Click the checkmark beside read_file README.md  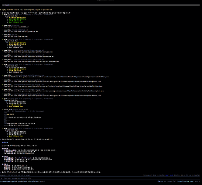click(2, 26)
